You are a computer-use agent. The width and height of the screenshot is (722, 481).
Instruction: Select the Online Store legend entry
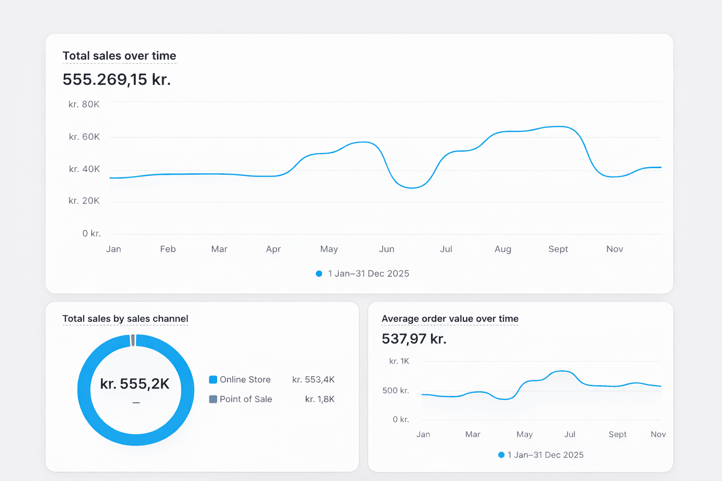coord(245,380)
